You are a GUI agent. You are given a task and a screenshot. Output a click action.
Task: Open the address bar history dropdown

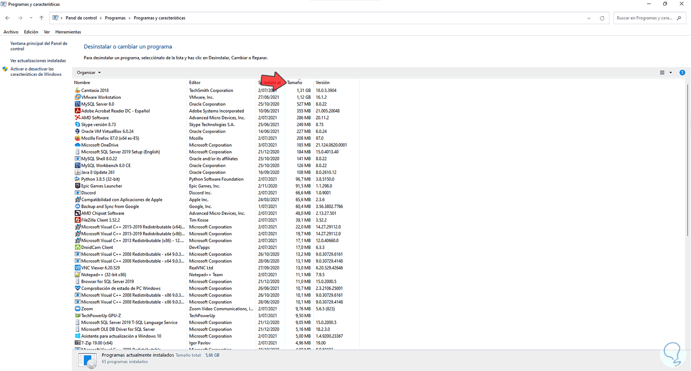(589, 18)
